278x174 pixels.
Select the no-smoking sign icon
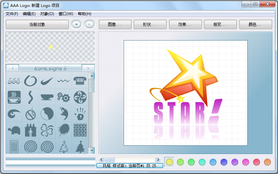tap(30, 114)
